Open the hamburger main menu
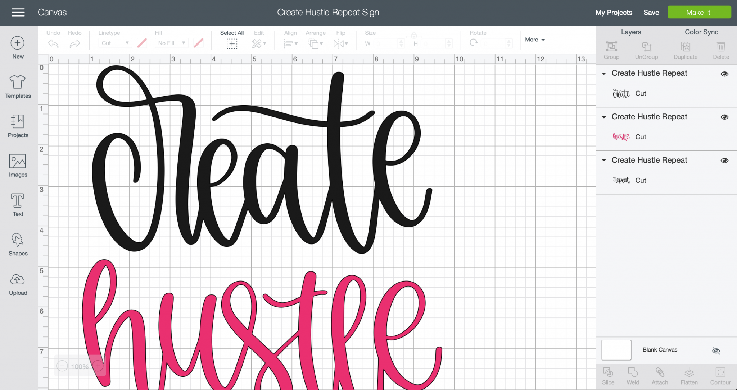The height and width of the screenshot is (390, 737). pos(18,13)
